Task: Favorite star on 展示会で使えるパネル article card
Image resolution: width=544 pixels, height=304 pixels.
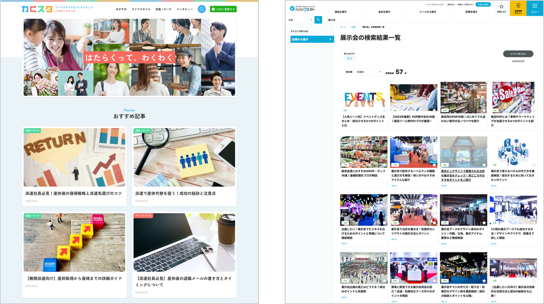Action: pos(534,165)
